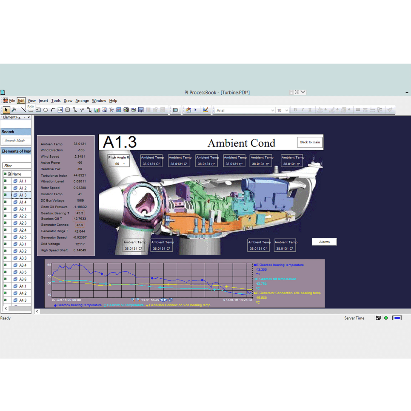Open the Window menu
This screenshot has width=411, height=411.
pyautogui.click(x=99, y=101)
